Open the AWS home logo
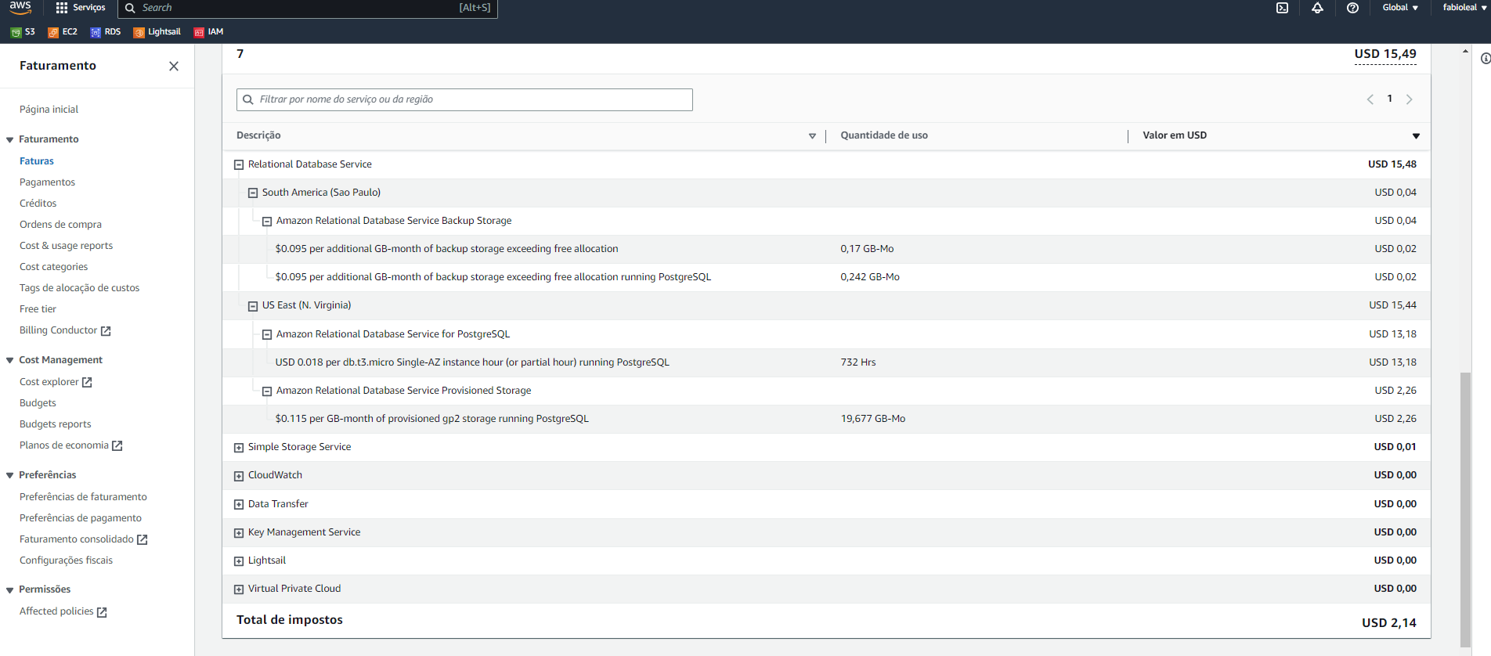The width and height of the screenshot is (1491, 656). (x=20, y=7)
